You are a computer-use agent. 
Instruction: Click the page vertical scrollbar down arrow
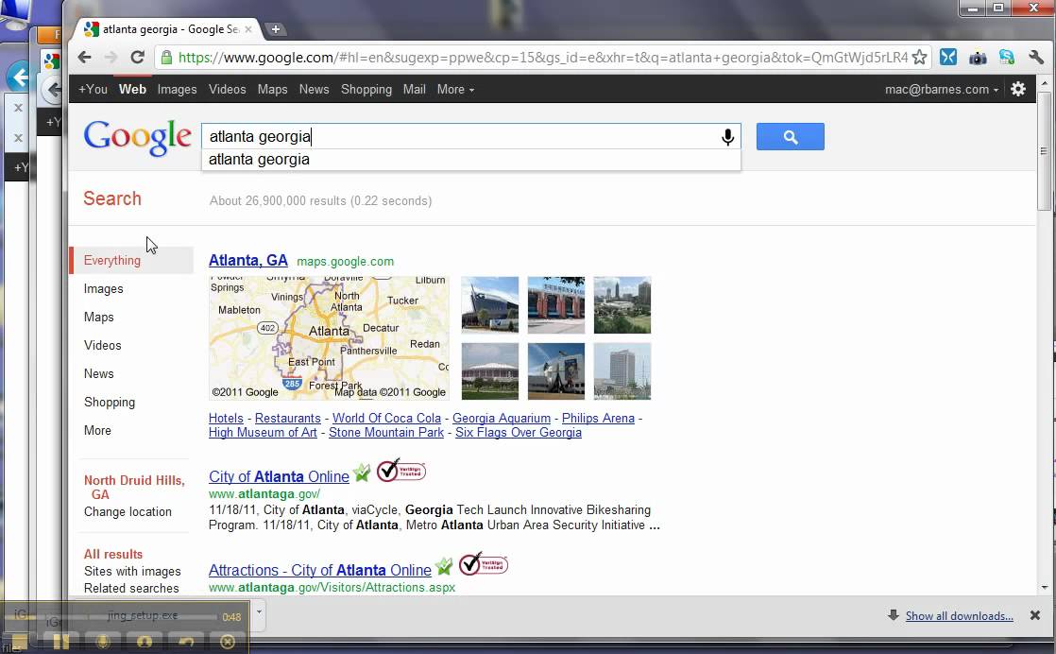pyautogui.click(x=1045, y=587)
